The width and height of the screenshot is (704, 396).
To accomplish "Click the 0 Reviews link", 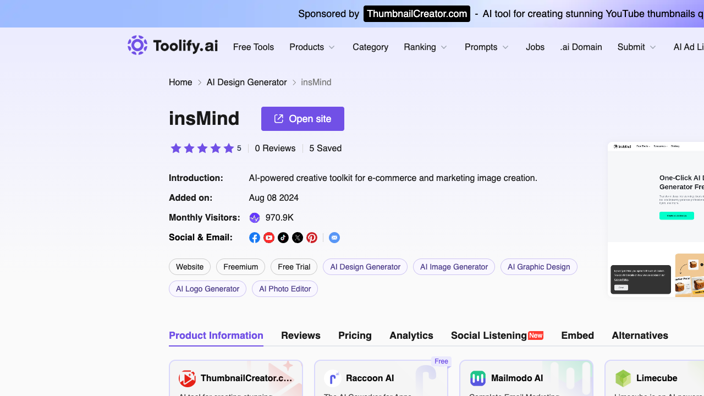I will pyautogui.click(x=275, y=148).
